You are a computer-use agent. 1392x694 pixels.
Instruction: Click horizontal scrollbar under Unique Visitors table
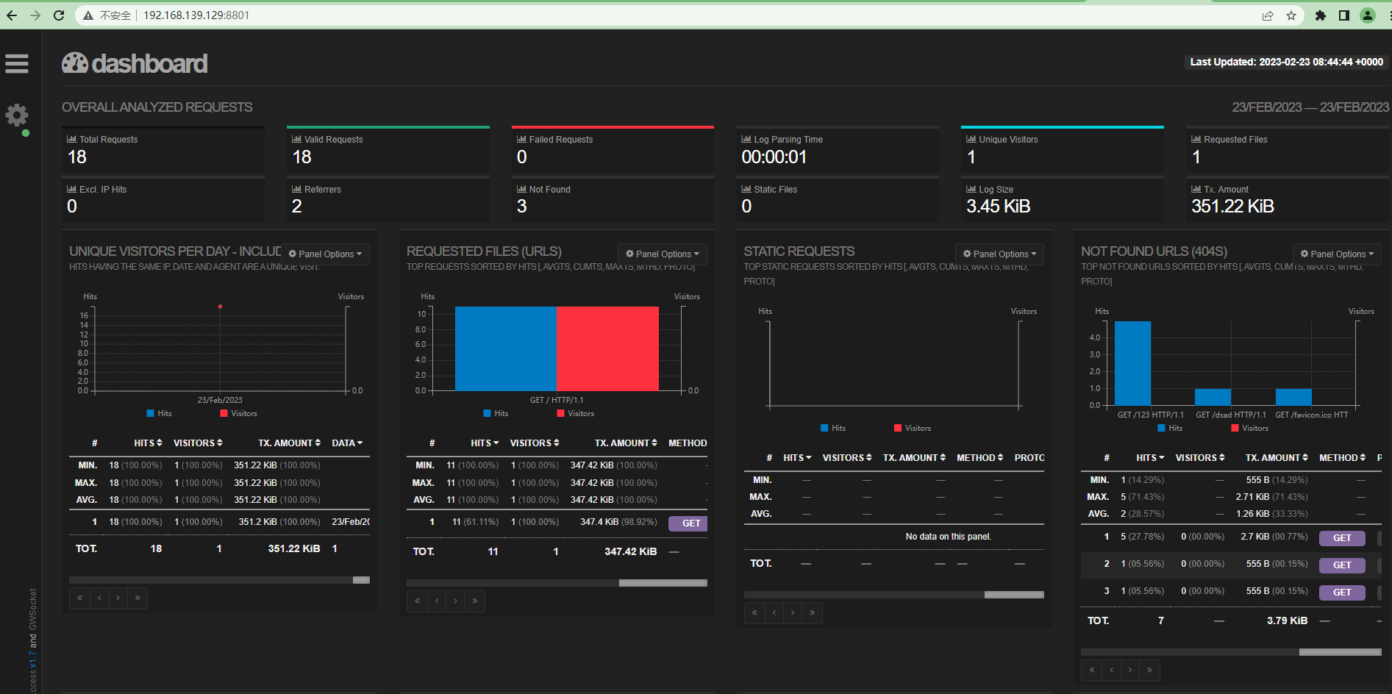[219, 580]
